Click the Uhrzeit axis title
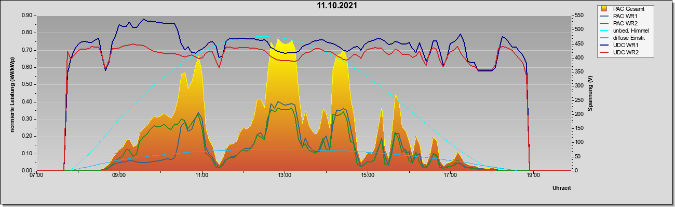 click(562, 188)
